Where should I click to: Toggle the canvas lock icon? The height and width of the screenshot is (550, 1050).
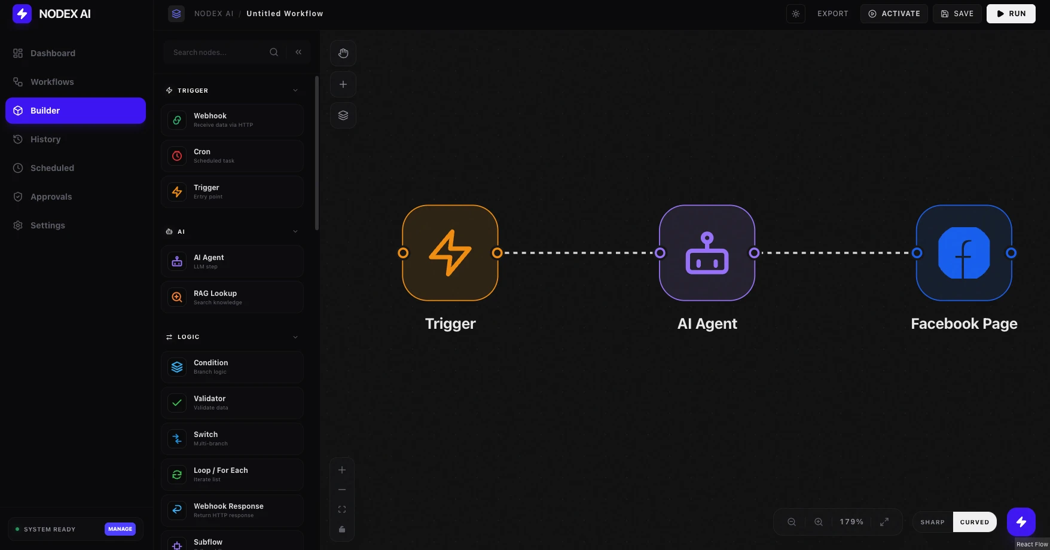(342, 529)
